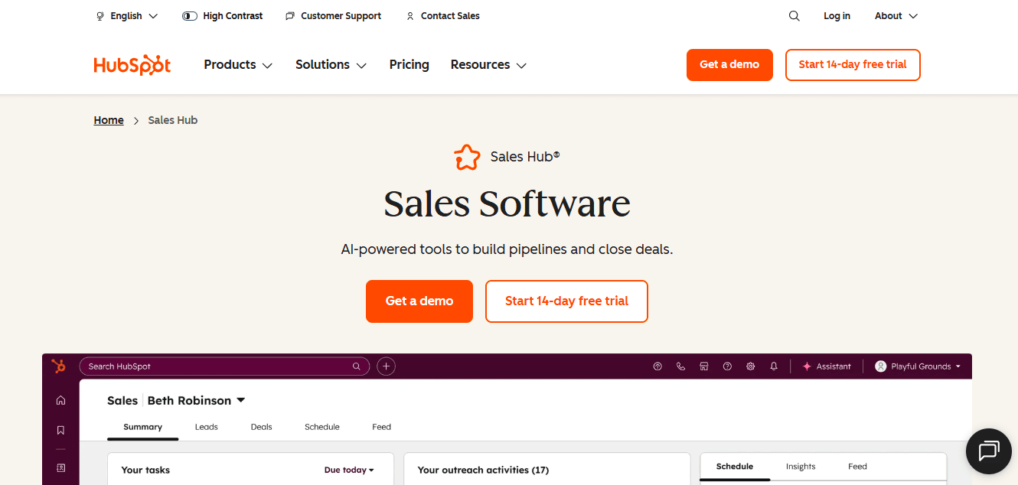Open the Marketplace icon in dashboard toolbar

[x=703, y=366]
